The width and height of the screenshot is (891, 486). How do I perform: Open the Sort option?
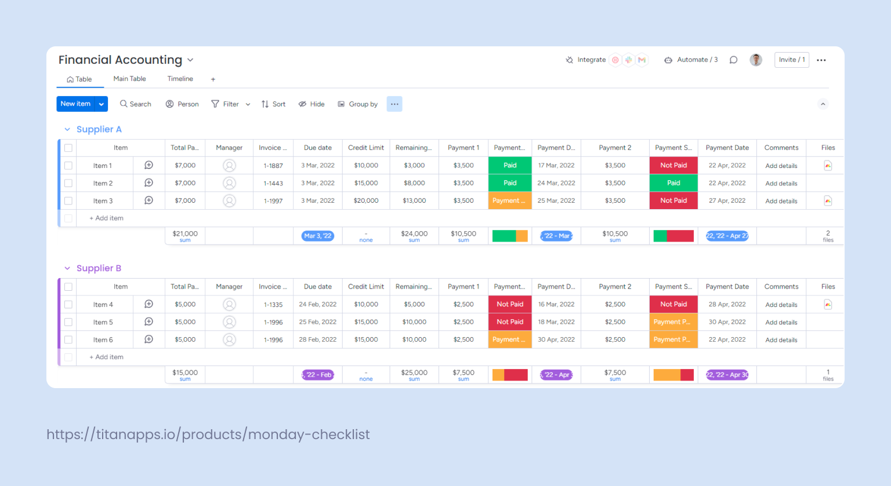coord(273,104)
